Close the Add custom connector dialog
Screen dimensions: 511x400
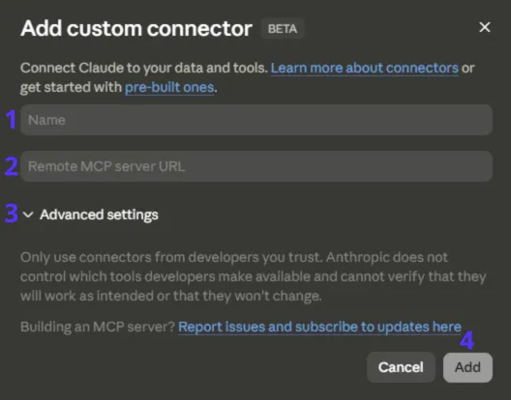[485, 27]
